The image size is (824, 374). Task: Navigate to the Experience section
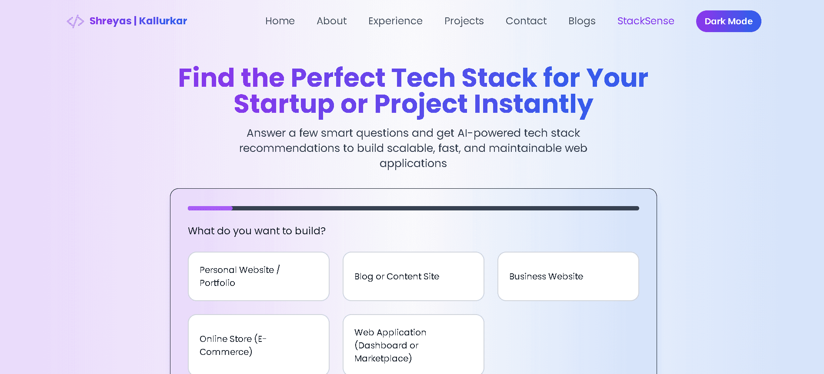coord(395,21)
